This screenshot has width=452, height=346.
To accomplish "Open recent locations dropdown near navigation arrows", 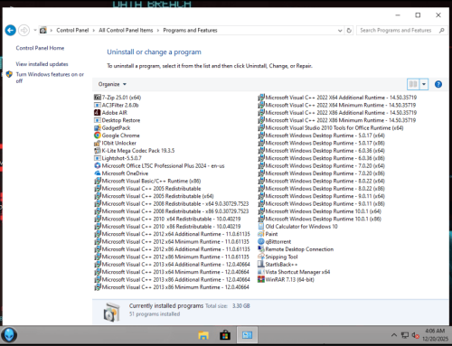I will click(x=35, y=31).
